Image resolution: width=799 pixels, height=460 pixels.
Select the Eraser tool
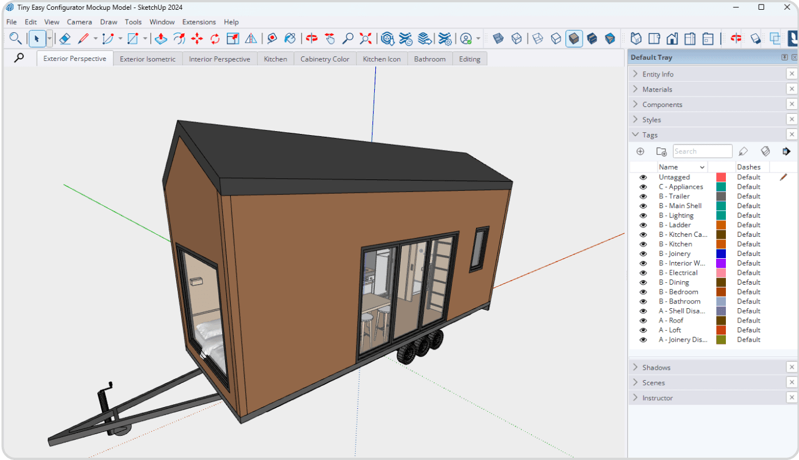[64, 39]
